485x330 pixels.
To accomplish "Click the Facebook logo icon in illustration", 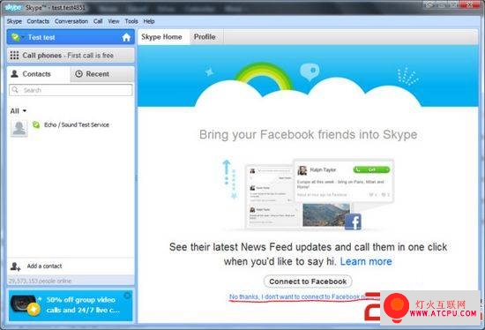I will click(x=353, y=221).
